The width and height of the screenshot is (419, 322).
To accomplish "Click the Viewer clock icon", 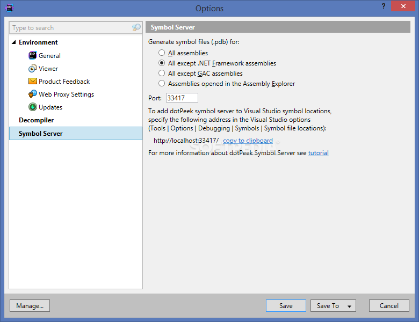I will (x=32, y=68).
